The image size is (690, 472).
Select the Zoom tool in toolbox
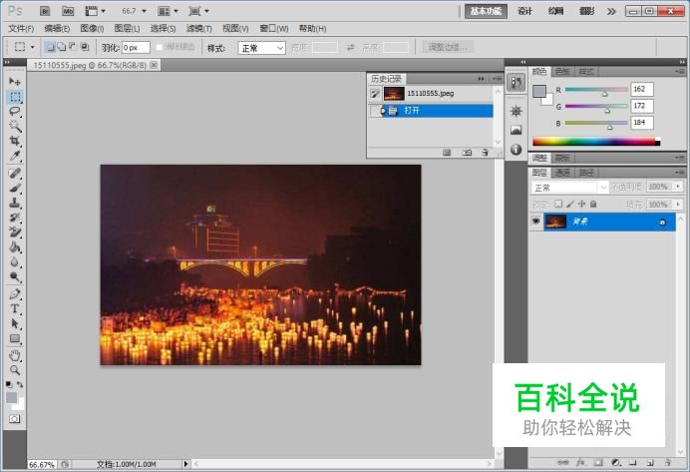(x=15, y=370)
